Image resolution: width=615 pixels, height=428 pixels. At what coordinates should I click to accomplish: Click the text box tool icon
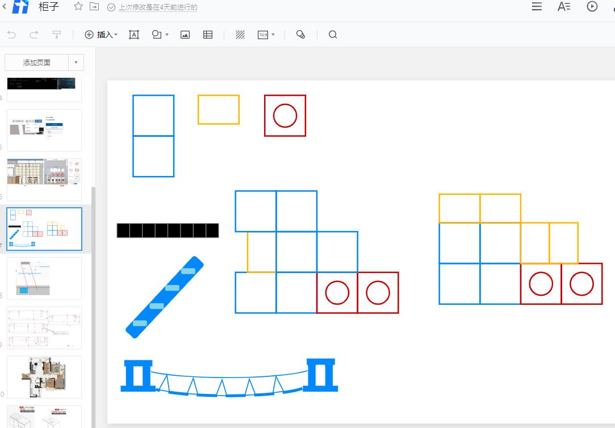pyautogui.click(x=134, y=35)
